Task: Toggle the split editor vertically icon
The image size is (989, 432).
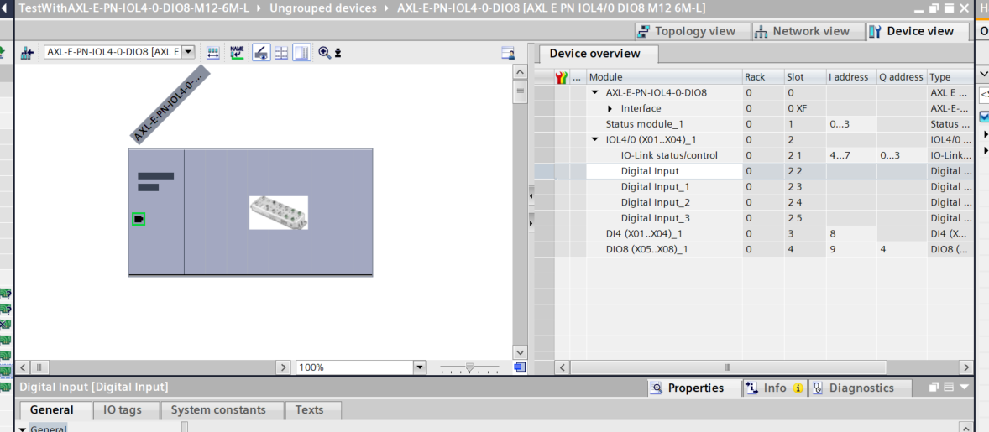Action: coord(301,53)
